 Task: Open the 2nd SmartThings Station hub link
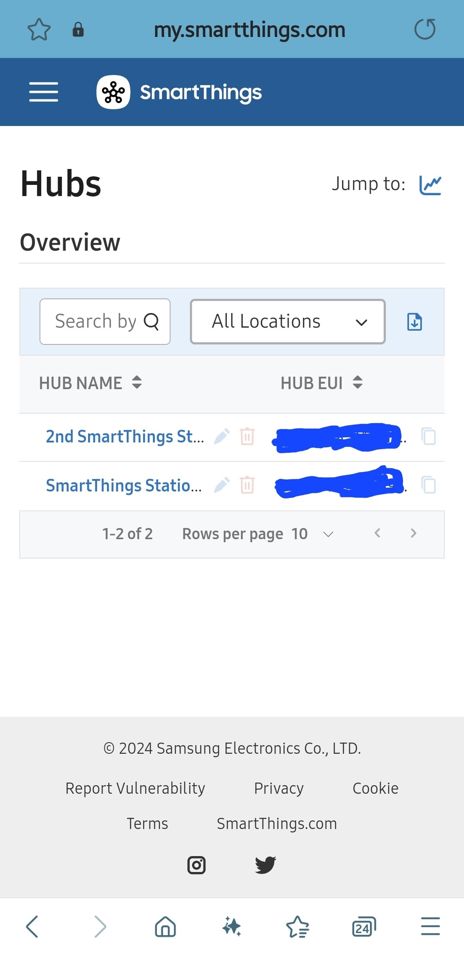pyautogui.click(x=125, y=436)
